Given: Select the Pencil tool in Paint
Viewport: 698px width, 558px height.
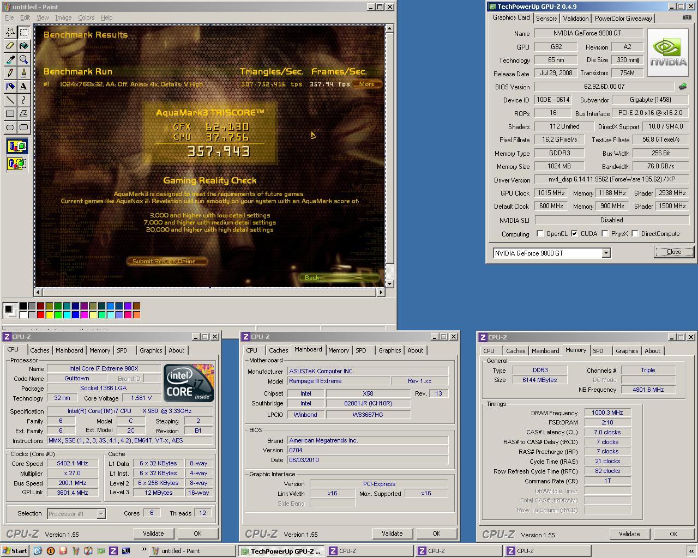Looking at the screenshot, I should (10, 73).
